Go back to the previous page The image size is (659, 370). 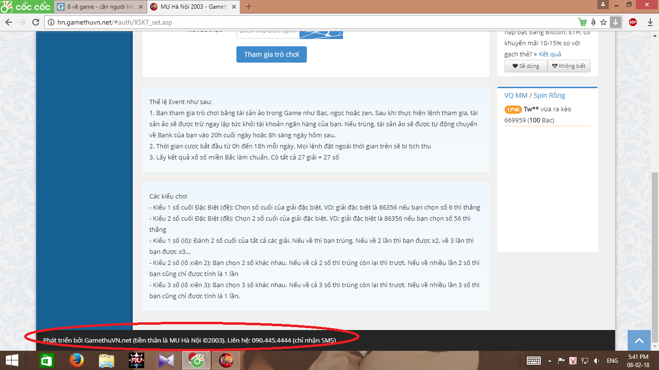(8, 22)
